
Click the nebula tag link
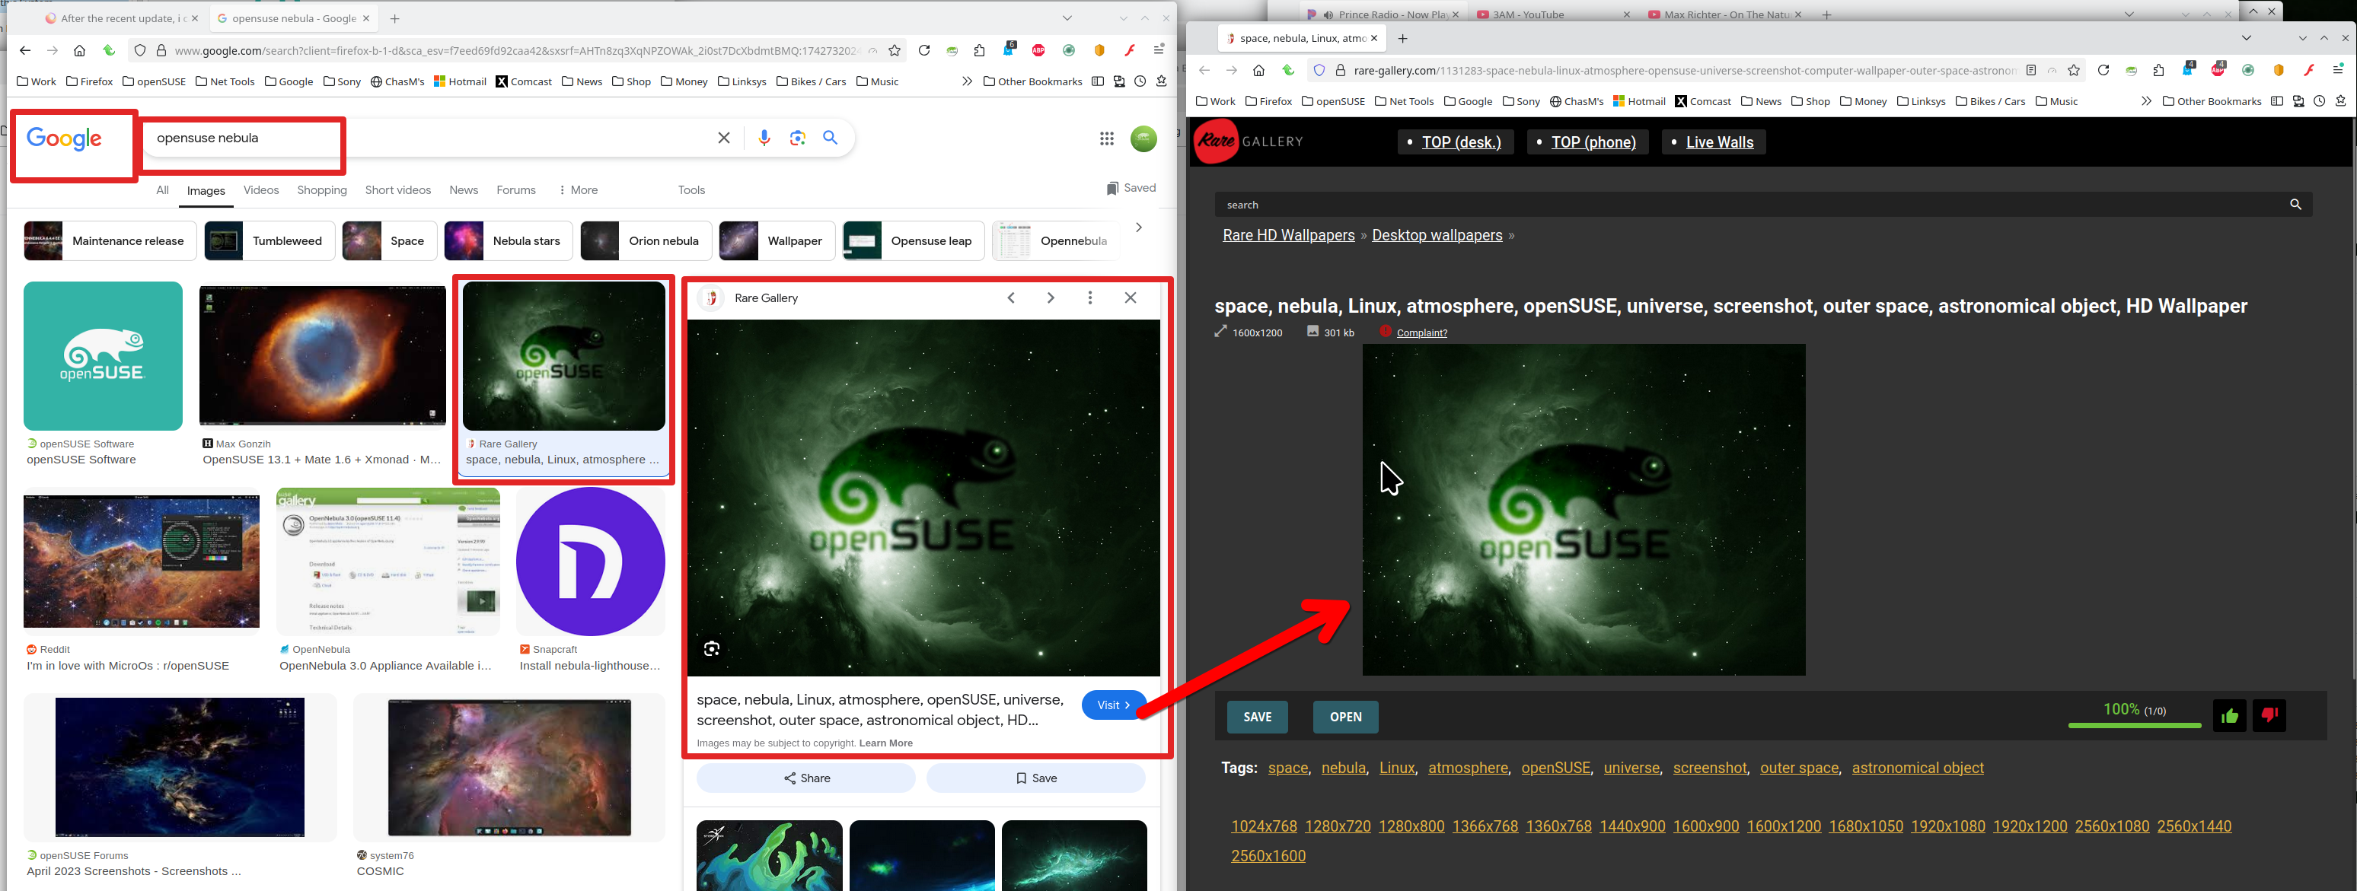[x=1343, y=768]
